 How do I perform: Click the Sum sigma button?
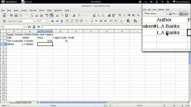[34, 27]
